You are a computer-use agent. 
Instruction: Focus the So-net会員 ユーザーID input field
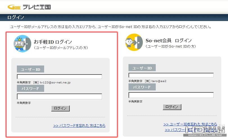coord(171,75)
